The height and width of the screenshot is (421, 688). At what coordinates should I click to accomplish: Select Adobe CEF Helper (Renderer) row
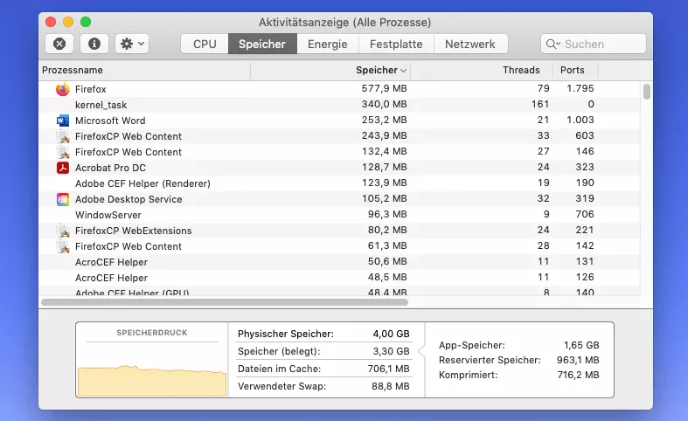(x=339, y=183)
